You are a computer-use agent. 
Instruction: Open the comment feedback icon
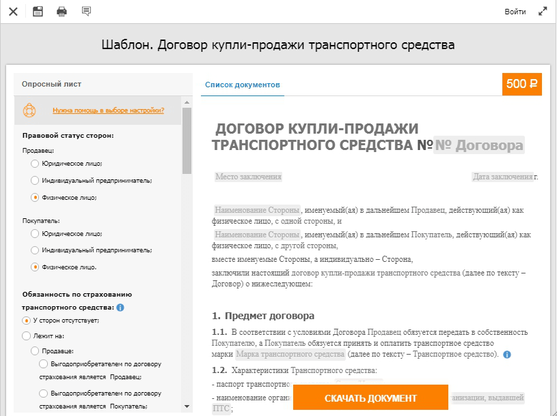(x=86, y=11)
